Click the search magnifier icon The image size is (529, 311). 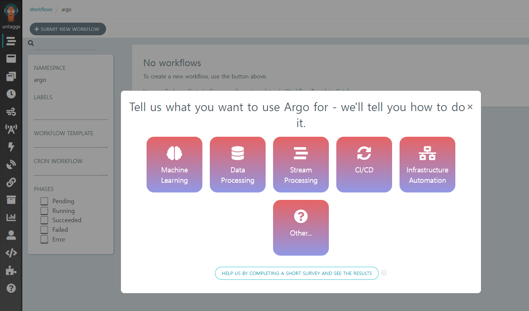click(31, 43)
